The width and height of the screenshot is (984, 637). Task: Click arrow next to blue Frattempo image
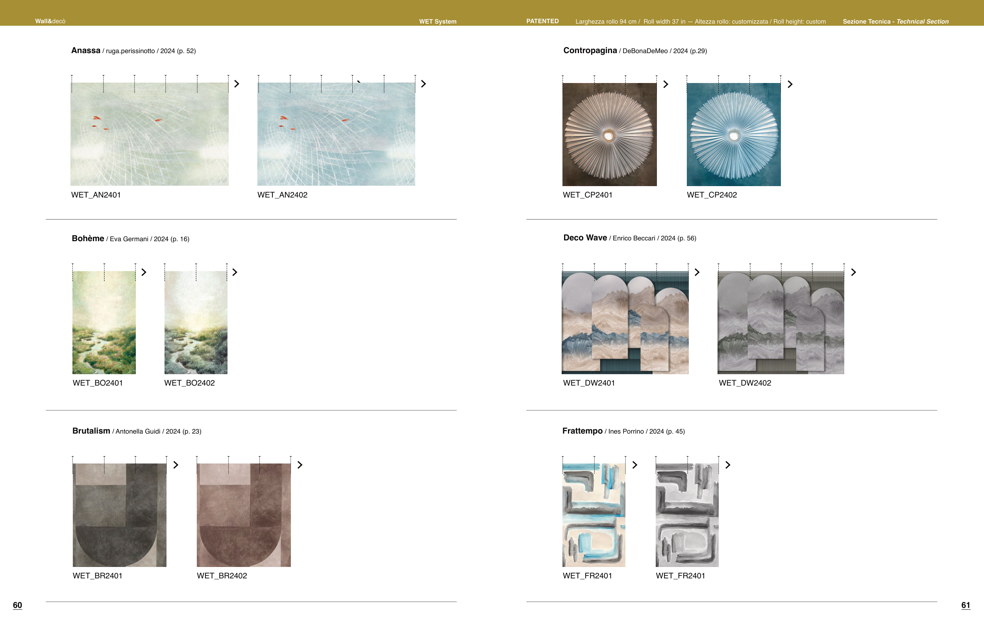click(x=635, y=465)
